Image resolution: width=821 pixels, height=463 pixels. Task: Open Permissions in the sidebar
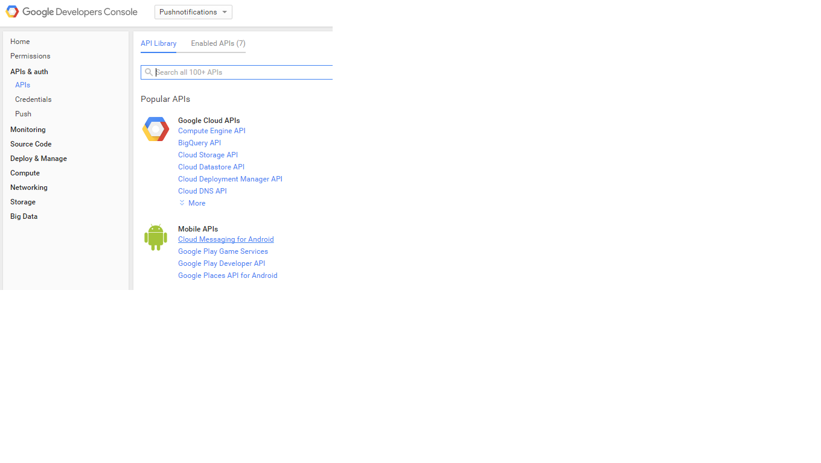click(x=30, y=56)
